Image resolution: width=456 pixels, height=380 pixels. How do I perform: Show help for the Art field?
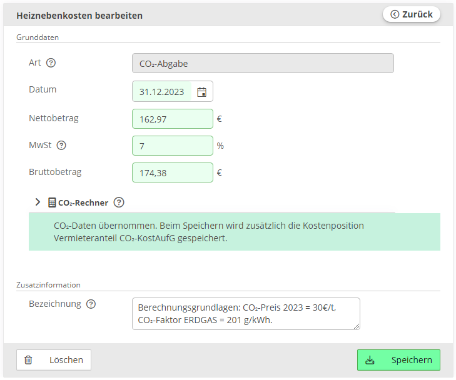51,62
